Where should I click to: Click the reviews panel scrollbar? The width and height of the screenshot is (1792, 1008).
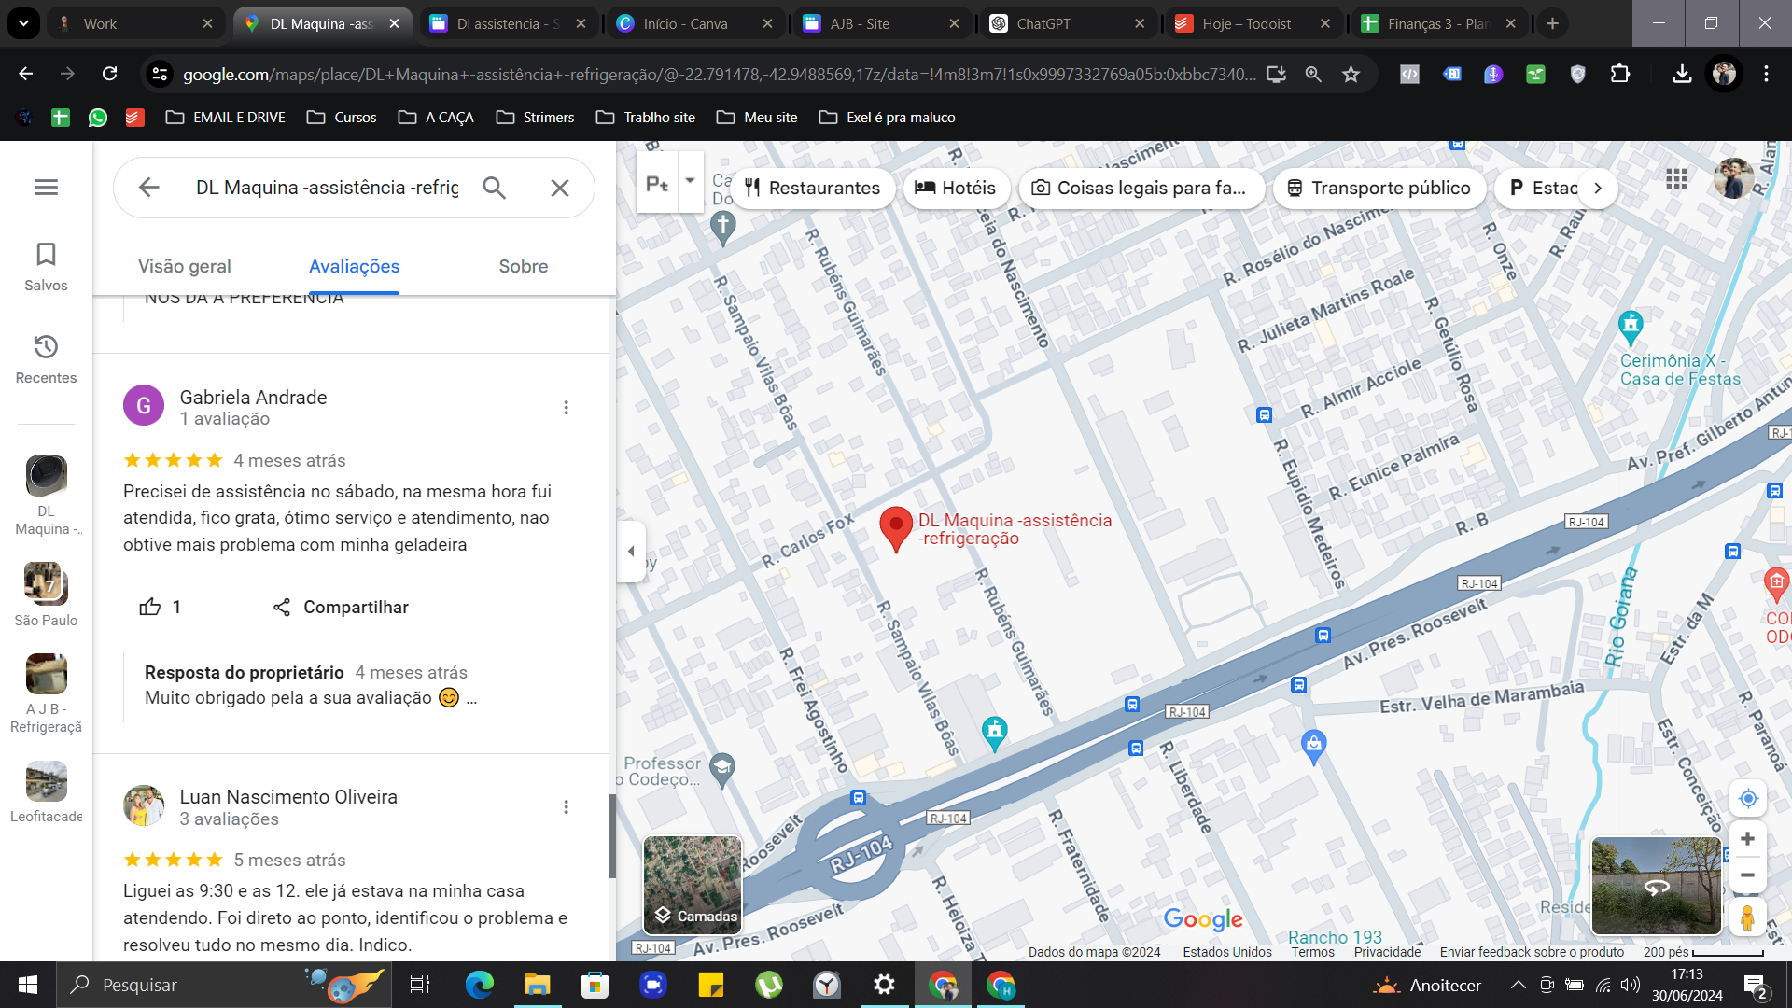coord(612,836)
